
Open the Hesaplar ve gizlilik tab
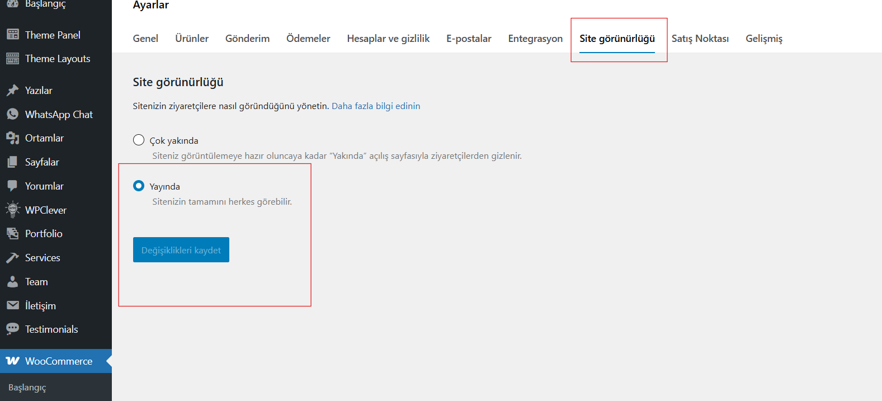coord(388,39)
